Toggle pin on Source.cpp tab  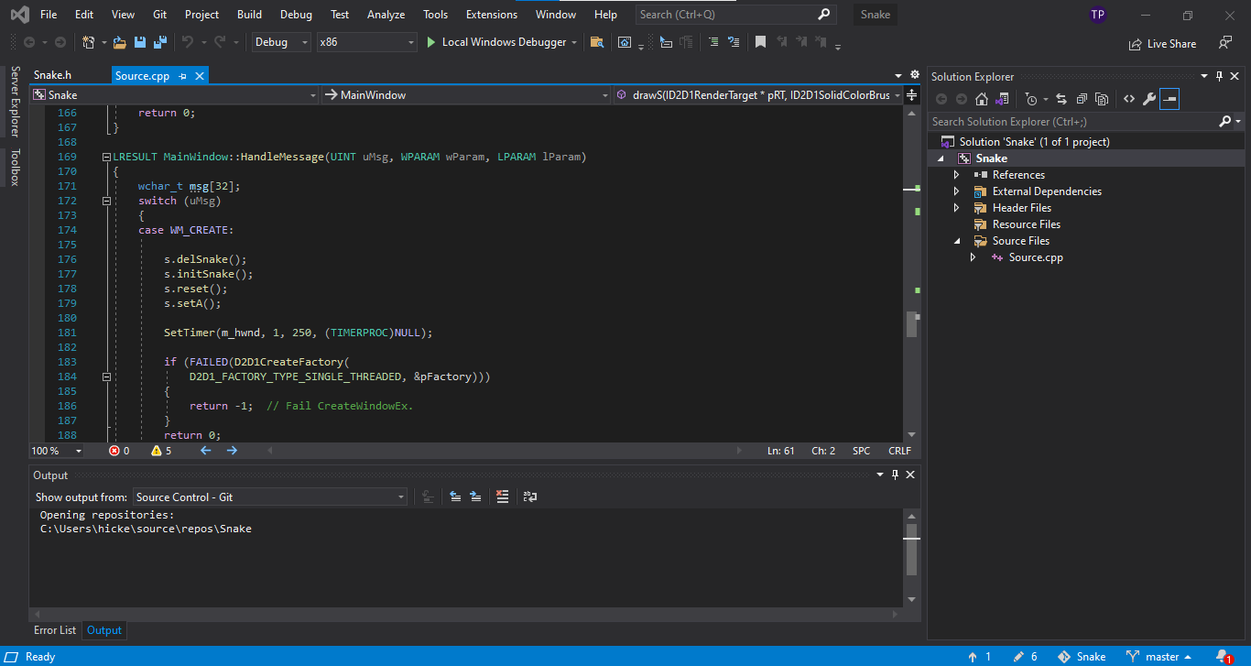[183, 75]
